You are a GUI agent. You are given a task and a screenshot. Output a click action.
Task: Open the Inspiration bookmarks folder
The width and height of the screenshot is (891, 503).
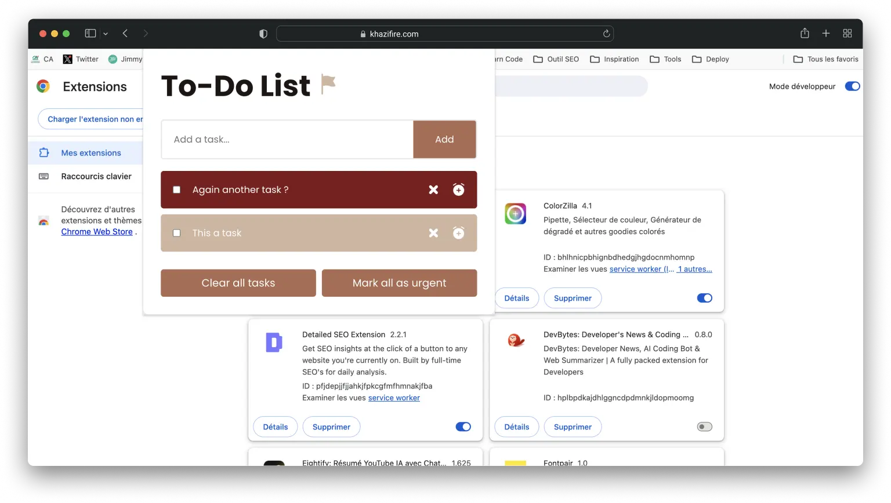(614, 59)
